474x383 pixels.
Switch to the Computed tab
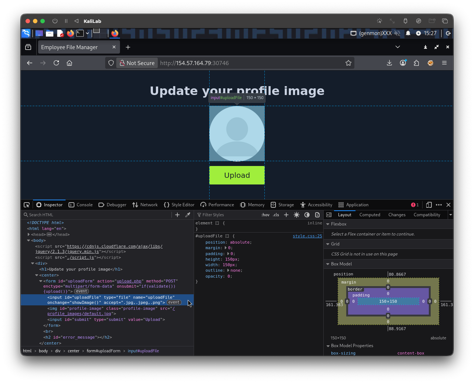(370, 214)
